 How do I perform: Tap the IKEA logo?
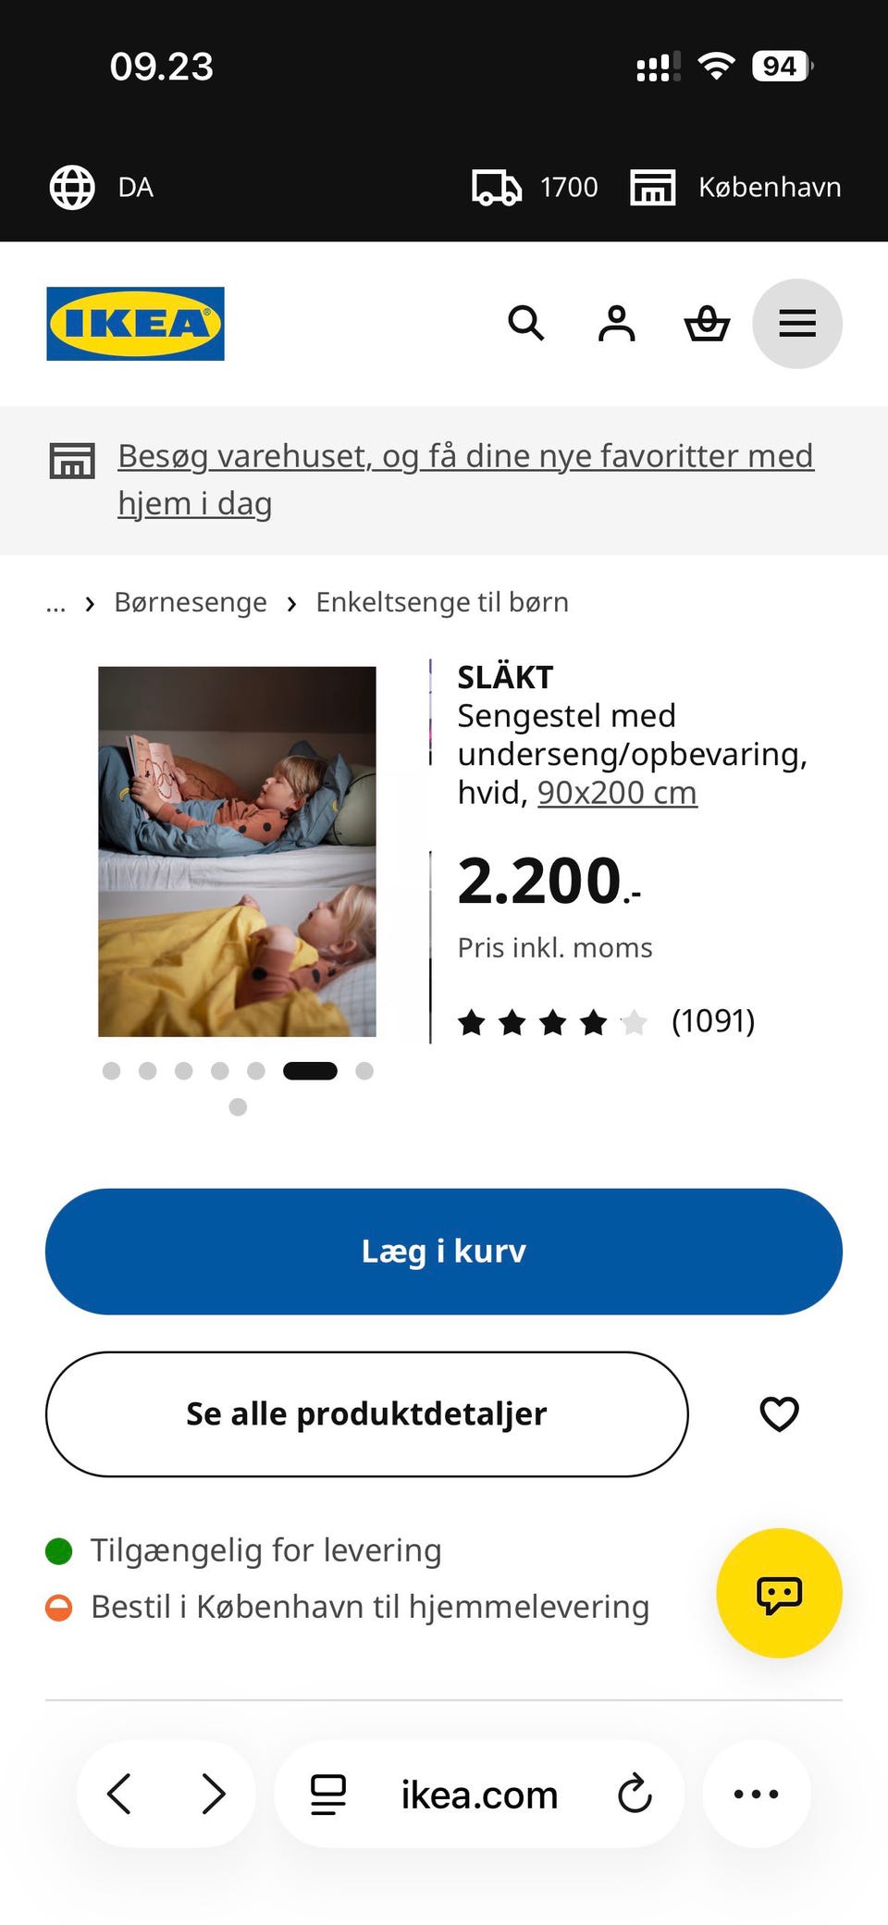pos(135,324)
